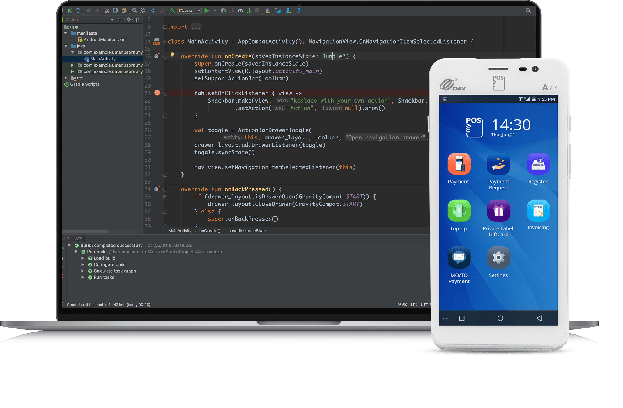The image size is (623, 408).
Task: Toggle the breakpoint on line 21
Action: 157,93
